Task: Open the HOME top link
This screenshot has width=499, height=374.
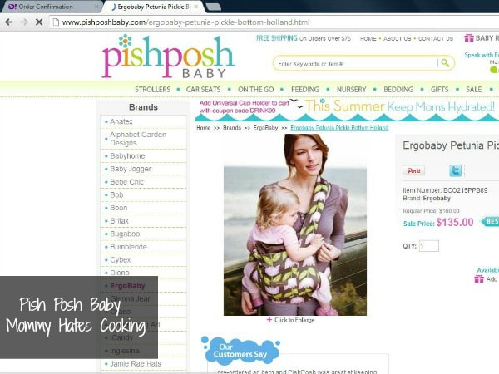Action: (368, 38)
